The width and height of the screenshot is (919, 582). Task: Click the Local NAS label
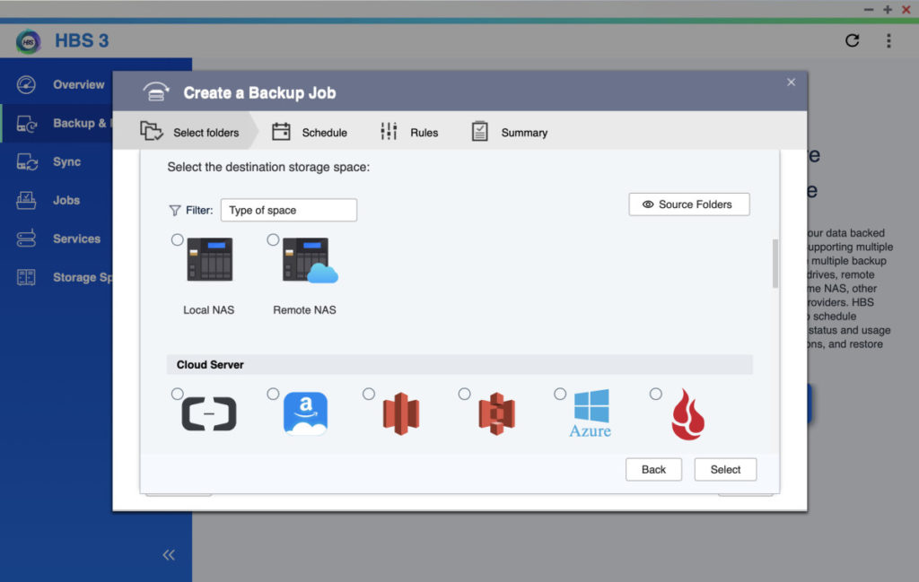(208, 309)
